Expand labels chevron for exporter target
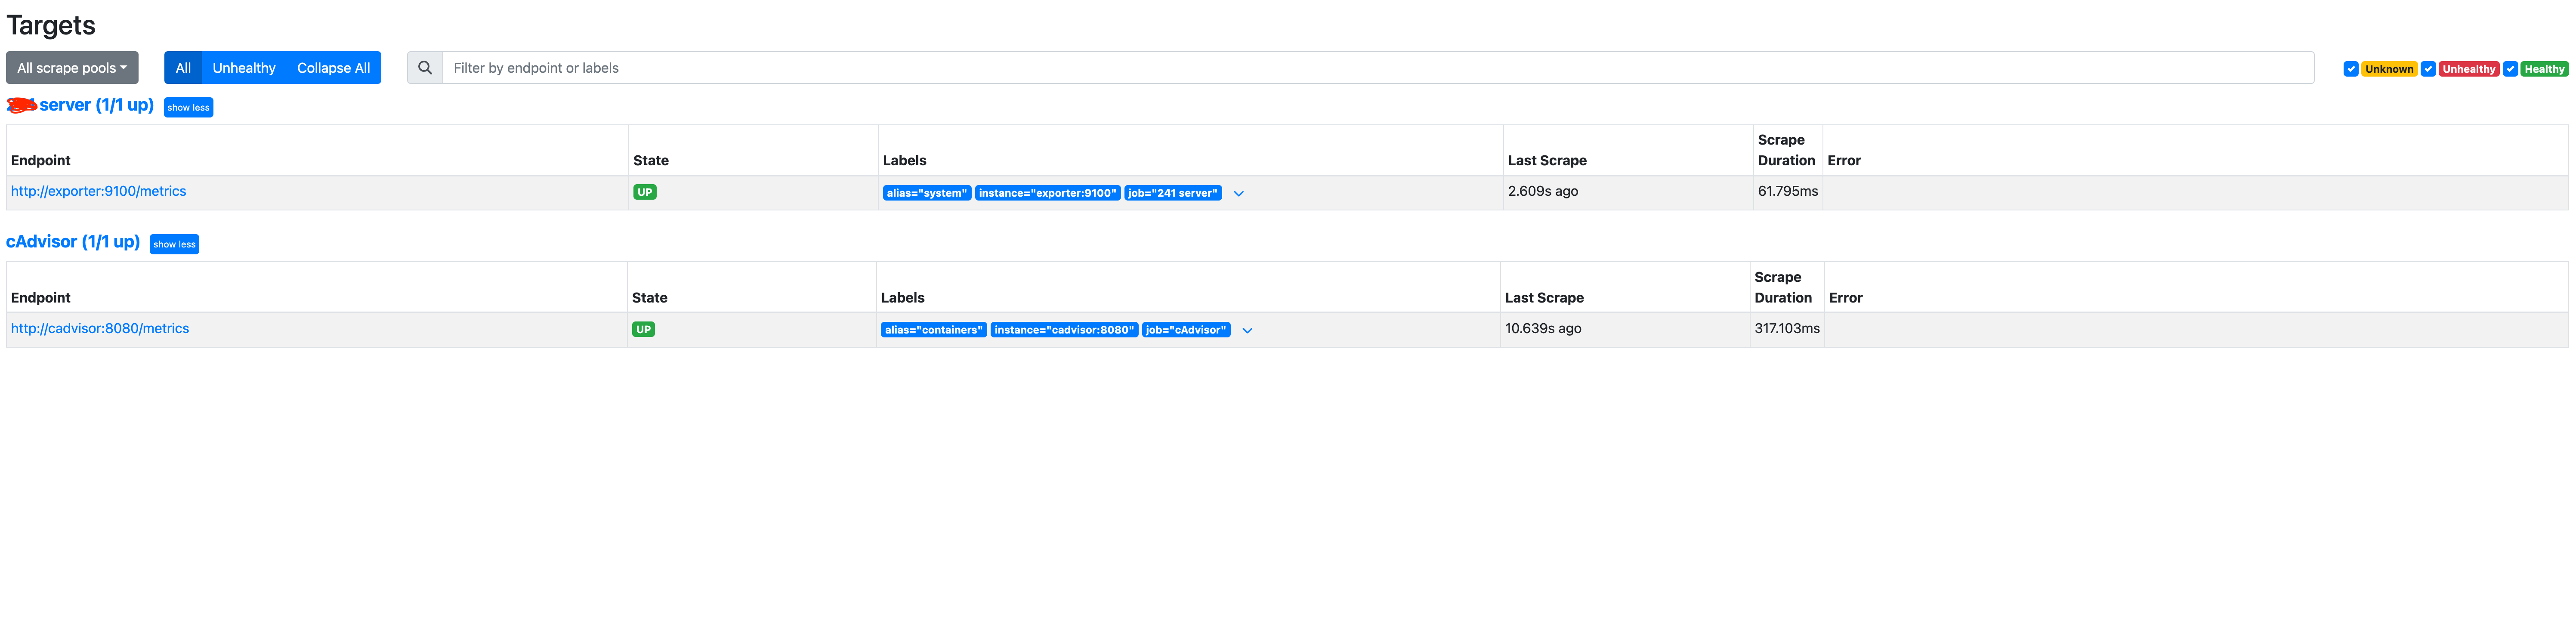Screen dimensions: 2576x624 pos(1238,194)
